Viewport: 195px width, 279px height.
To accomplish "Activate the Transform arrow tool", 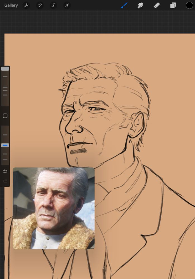I will tap(67, 5).
